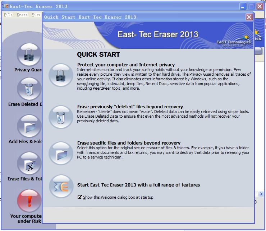Close the Quick Start dialog
Screen dimensions: 266x231
[249, 17]
